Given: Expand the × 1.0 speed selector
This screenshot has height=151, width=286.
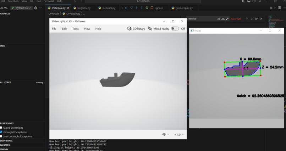Looking at the screenshot, I should tap(179, 135).
